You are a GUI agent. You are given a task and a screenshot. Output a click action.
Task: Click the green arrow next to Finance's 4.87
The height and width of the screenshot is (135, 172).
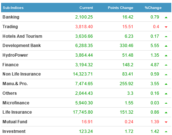(x=166, y=65)
